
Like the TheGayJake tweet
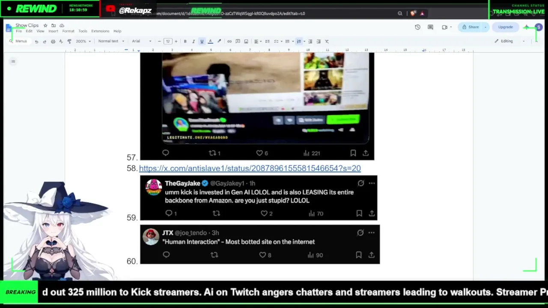[264, 213]
